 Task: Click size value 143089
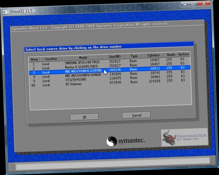point(115,74)
